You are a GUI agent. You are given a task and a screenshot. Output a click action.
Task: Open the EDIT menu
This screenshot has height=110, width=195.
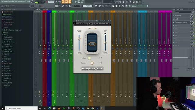(x=5, y=2)
